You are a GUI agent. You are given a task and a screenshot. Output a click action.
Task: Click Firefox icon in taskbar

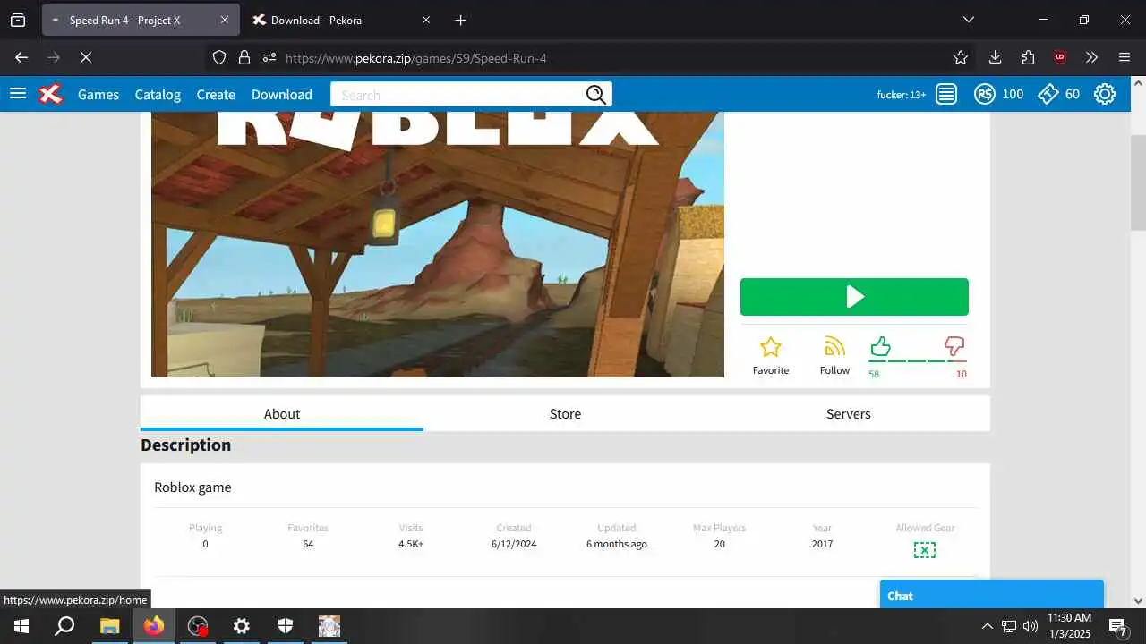pyautogui.click(x=154, y=626)
